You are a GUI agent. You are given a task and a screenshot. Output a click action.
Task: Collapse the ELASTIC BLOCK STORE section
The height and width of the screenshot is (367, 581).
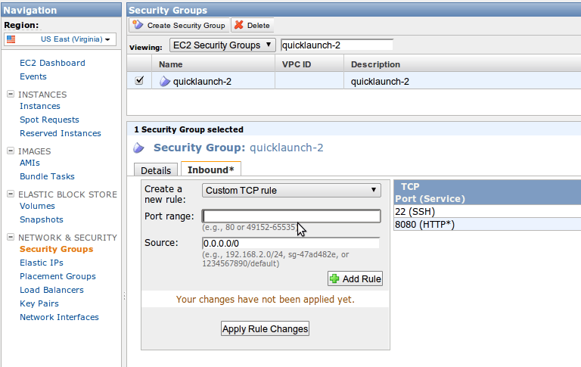click(11, 194)
